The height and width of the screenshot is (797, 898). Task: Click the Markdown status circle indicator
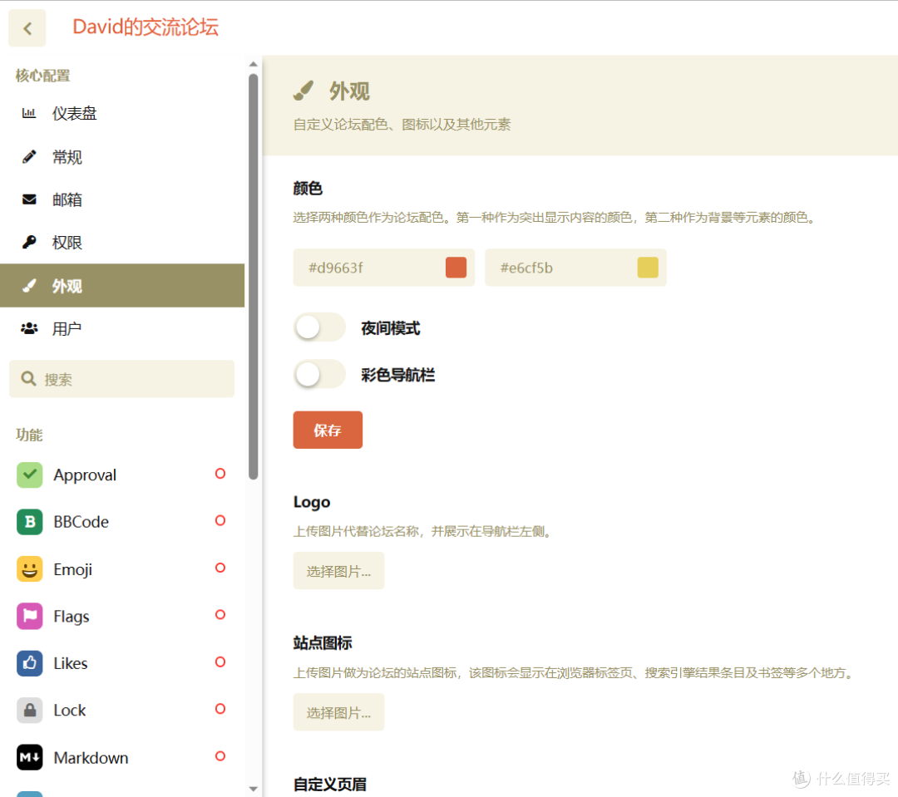coord(220,755)
